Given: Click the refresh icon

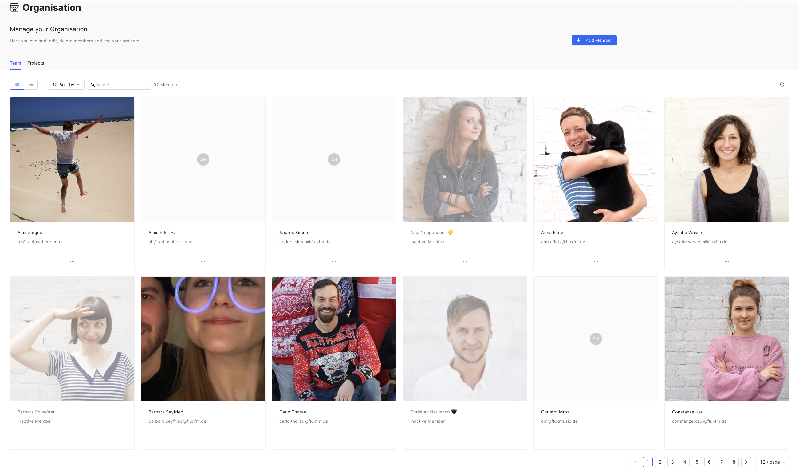Looking at the screenshot, I should click(782, 84).
